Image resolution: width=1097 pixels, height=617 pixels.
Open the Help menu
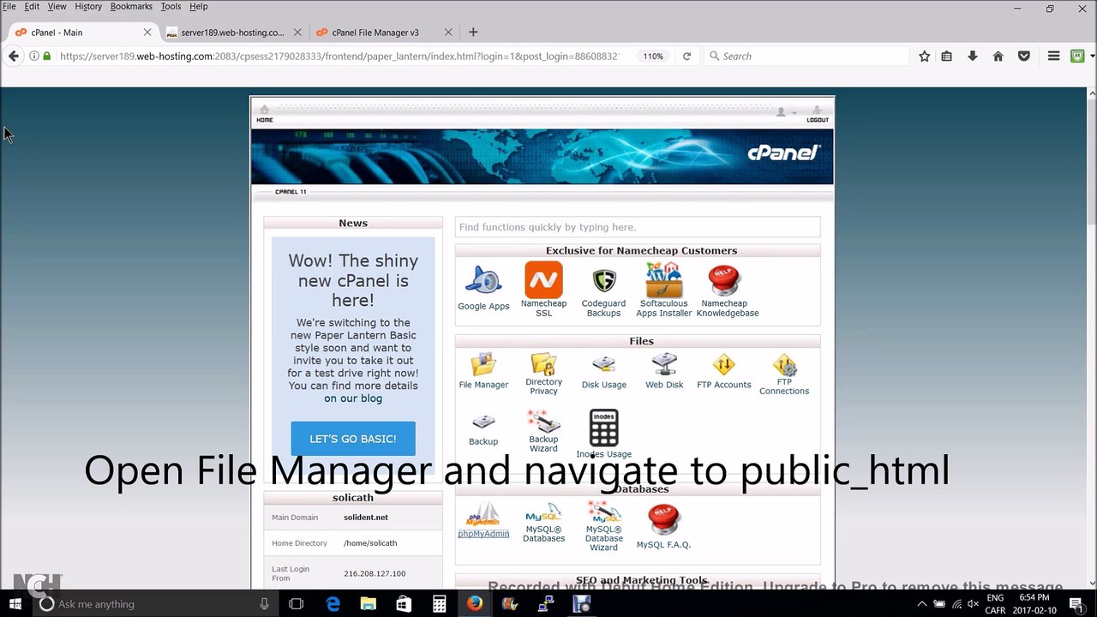198,6
